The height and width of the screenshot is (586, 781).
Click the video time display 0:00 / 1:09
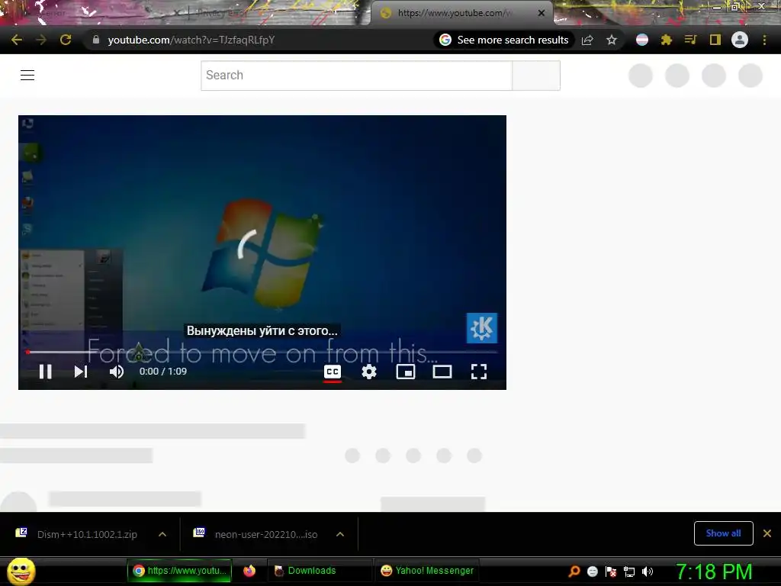point(163,372)
